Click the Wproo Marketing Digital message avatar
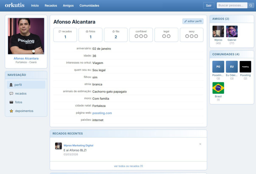The image size is (256, 174). (58, 146)
